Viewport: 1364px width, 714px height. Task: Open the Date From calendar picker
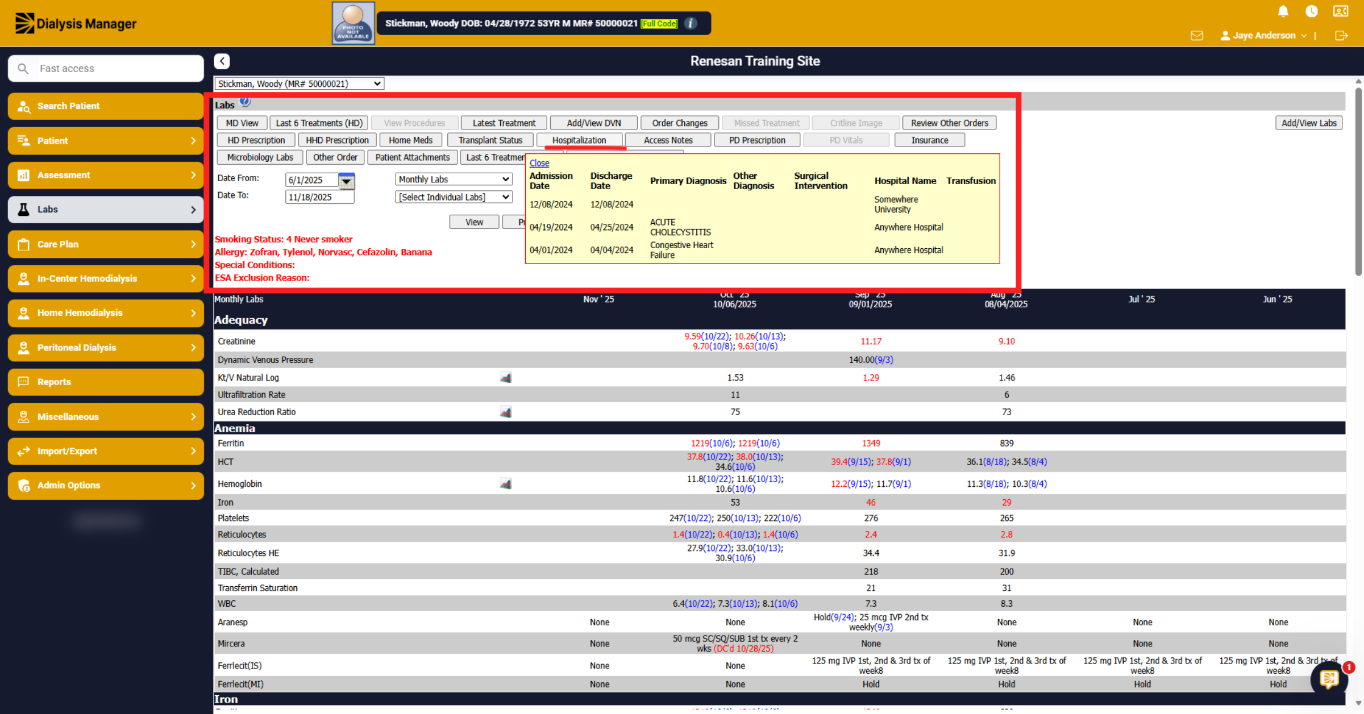347,181
